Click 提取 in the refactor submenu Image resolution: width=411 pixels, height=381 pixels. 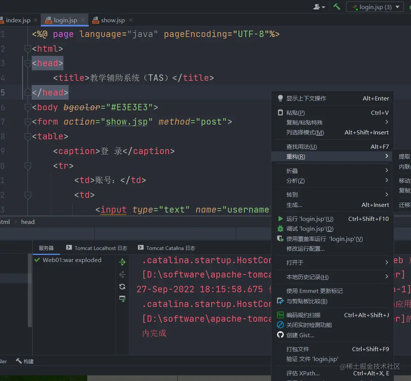click(405, 157)
